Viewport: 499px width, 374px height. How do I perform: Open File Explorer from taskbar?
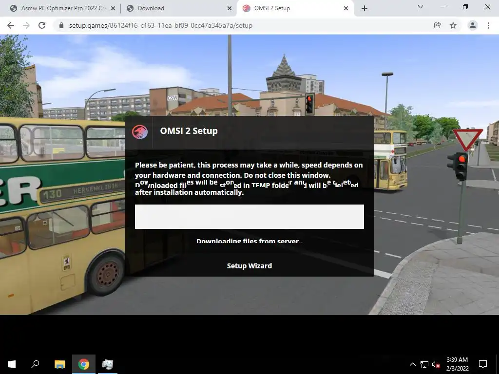(59, 364)
